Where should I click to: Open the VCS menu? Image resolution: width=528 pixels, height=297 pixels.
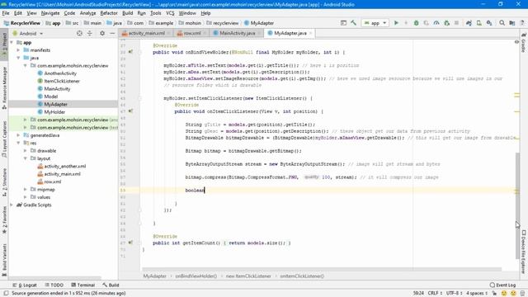(170, 13)
